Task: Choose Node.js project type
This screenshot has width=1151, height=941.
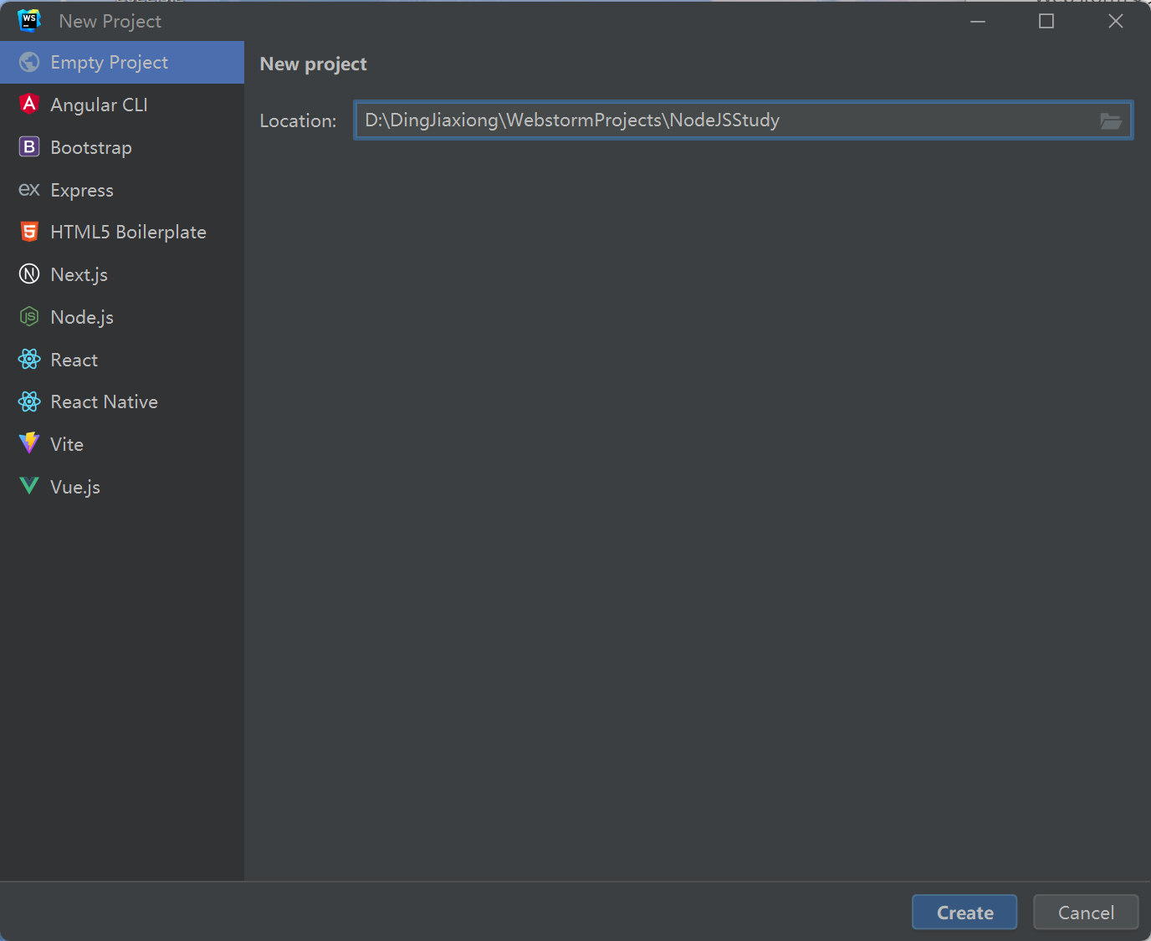Action: click(82, 318)
